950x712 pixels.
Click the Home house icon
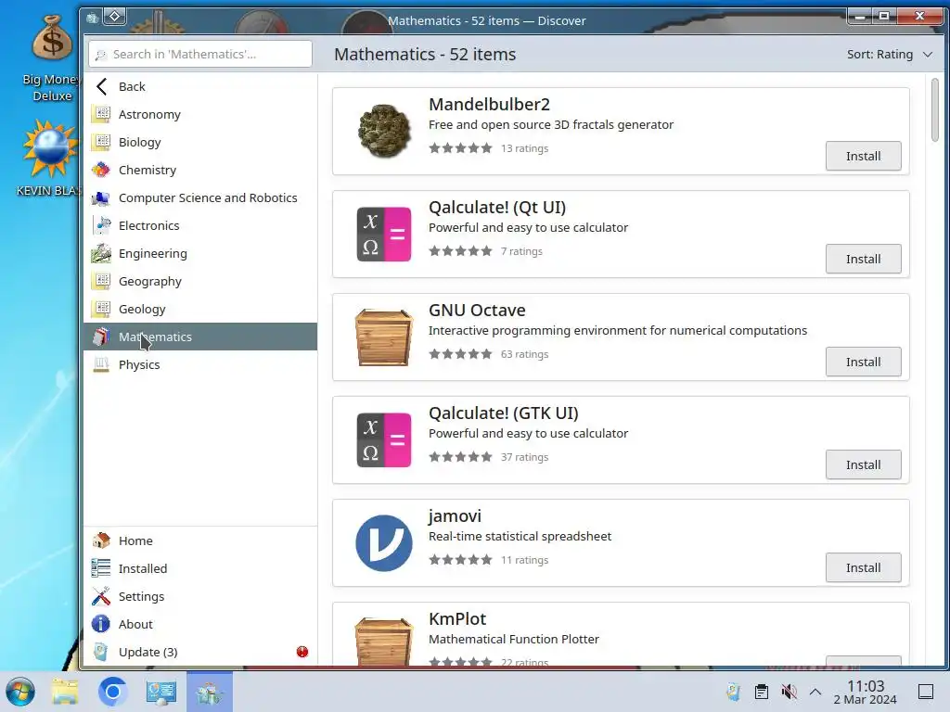point(101,540)
